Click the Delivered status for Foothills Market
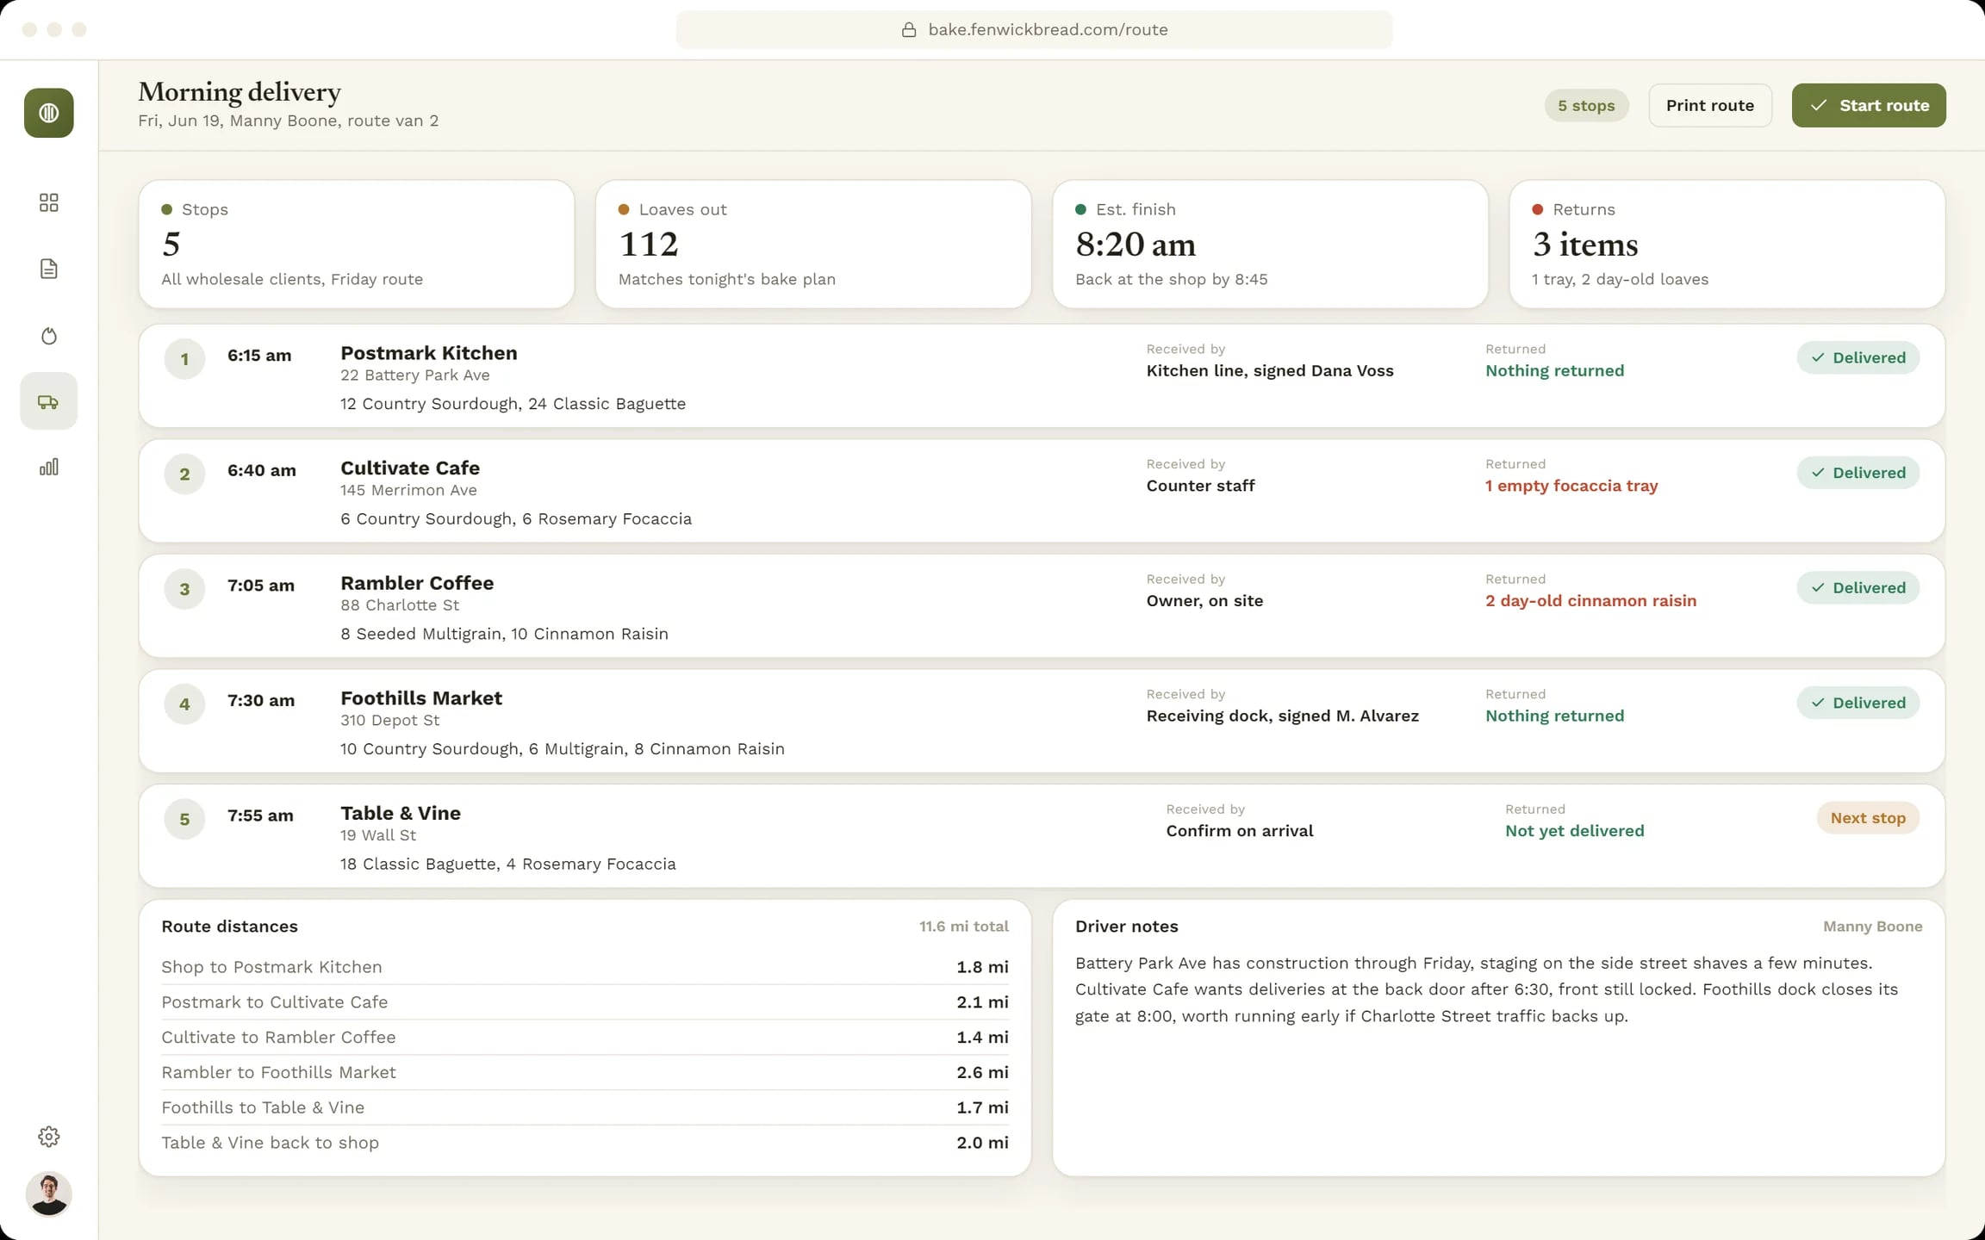This screenshot has height=1240, width=1985. coord(1858,703)
